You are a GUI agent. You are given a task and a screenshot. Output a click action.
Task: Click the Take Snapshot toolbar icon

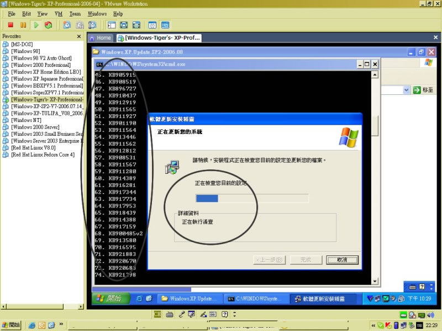point(67,25)
